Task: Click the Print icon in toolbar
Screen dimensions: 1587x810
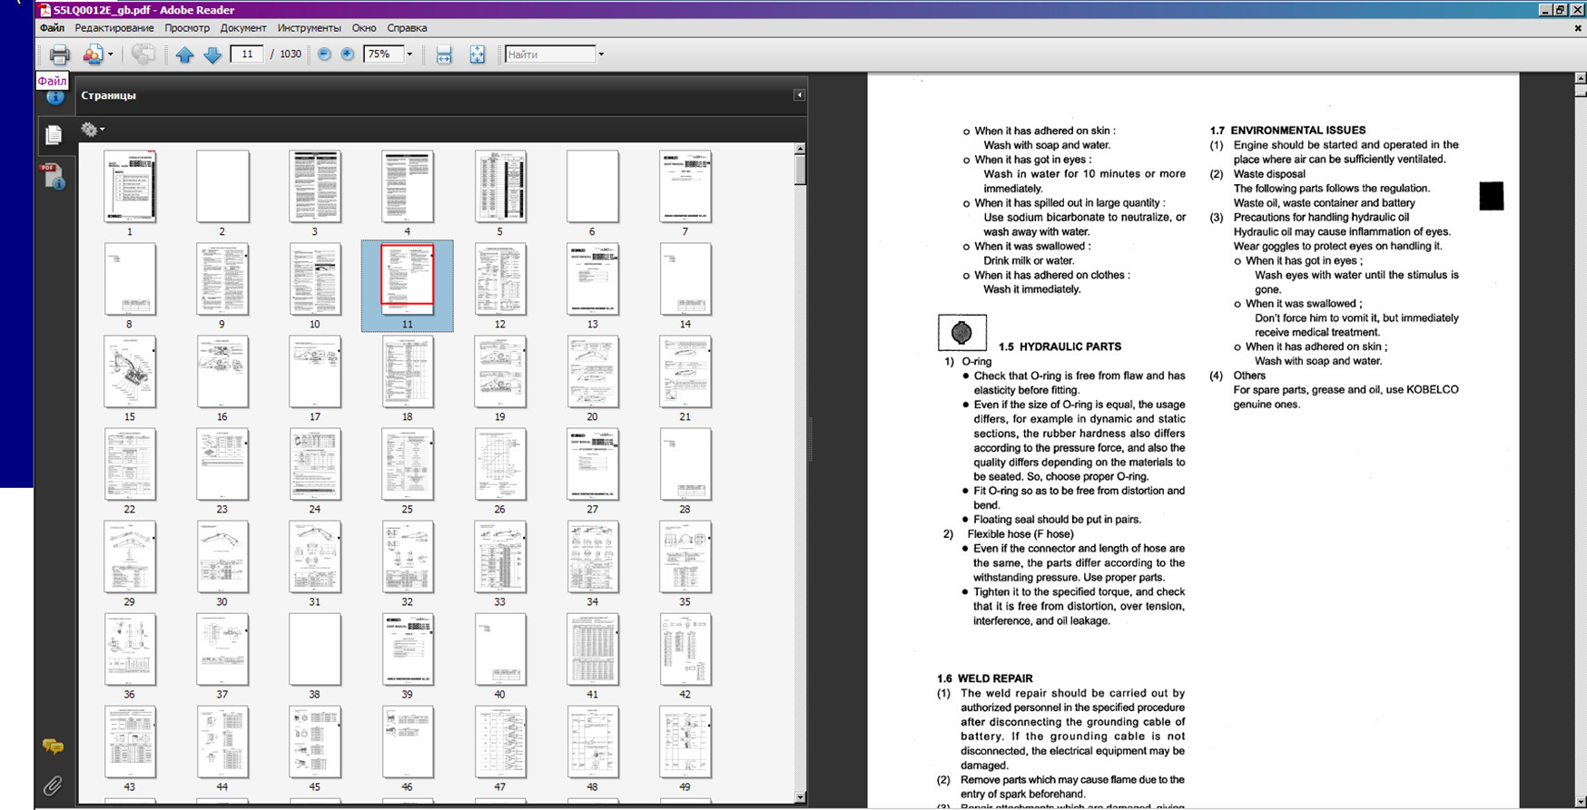Action: [x=59, y=54]
